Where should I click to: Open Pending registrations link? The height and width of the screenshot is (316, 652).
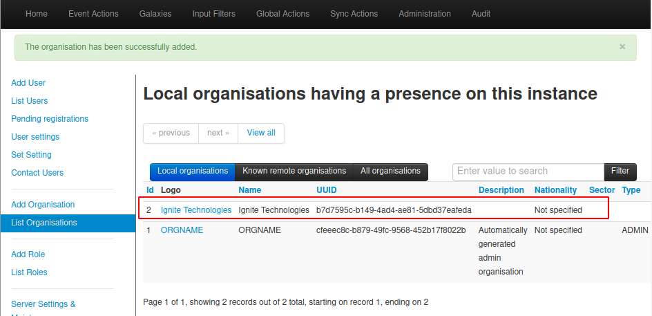tap(50, 119)
